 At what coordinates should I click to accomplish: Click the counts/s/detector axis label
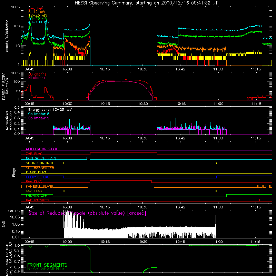coord(7,36)
